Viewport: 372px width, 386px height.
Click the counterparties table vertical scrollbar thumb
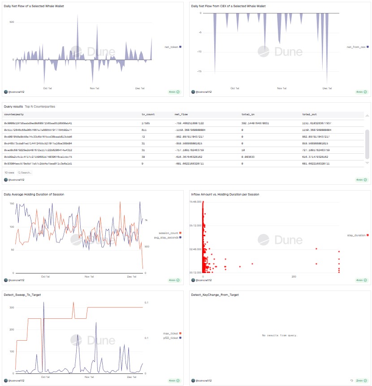pos(367,144)
